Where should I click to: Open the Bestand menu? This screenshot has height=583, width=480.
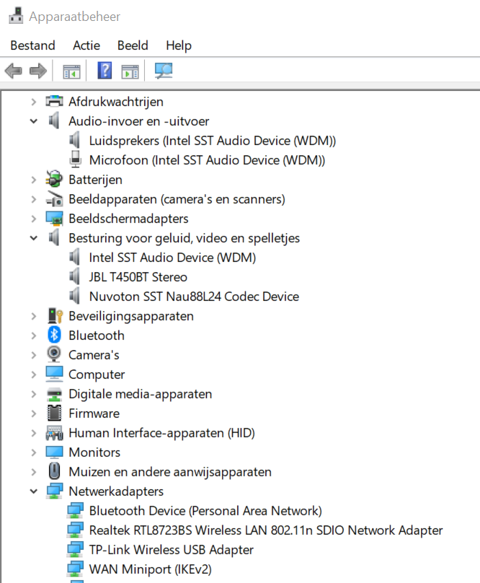click(x=32, y=45)
